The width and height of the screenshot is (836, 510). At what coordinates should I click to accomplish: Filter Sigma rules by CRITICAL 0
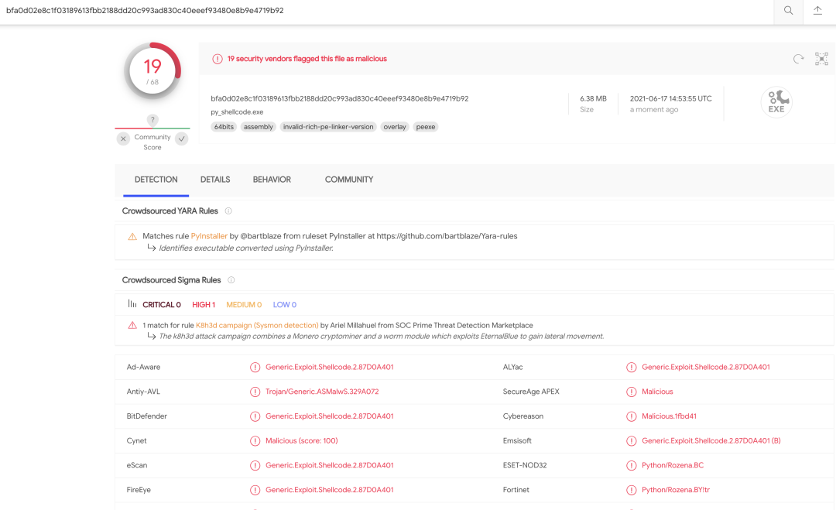click(x=162, y=305)
